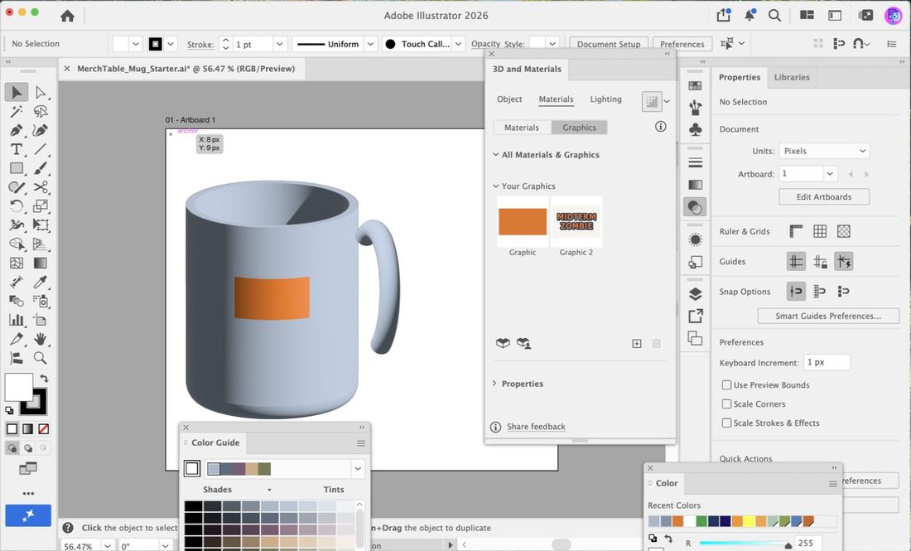Open the Edit Toolbar three-dots button
This screenshot has width=911, height=551.
coord(28,493)
